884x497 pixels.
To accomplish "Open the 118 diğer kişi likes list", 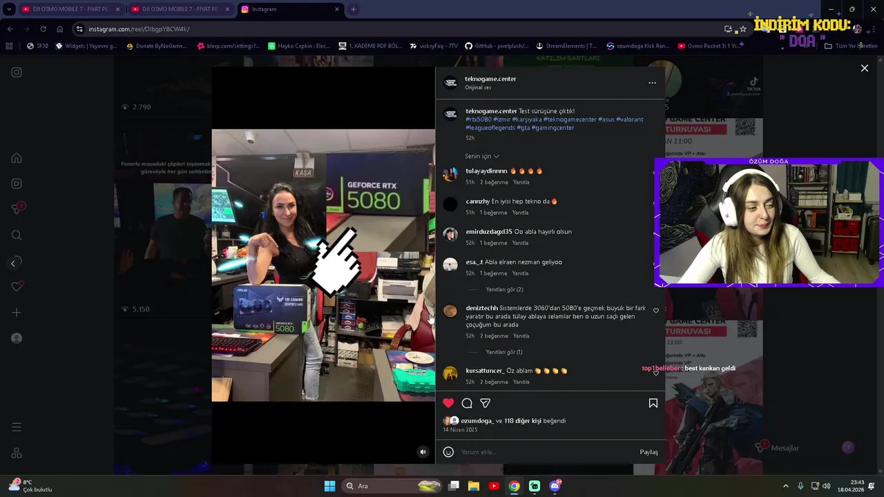I will click(523, 421).
